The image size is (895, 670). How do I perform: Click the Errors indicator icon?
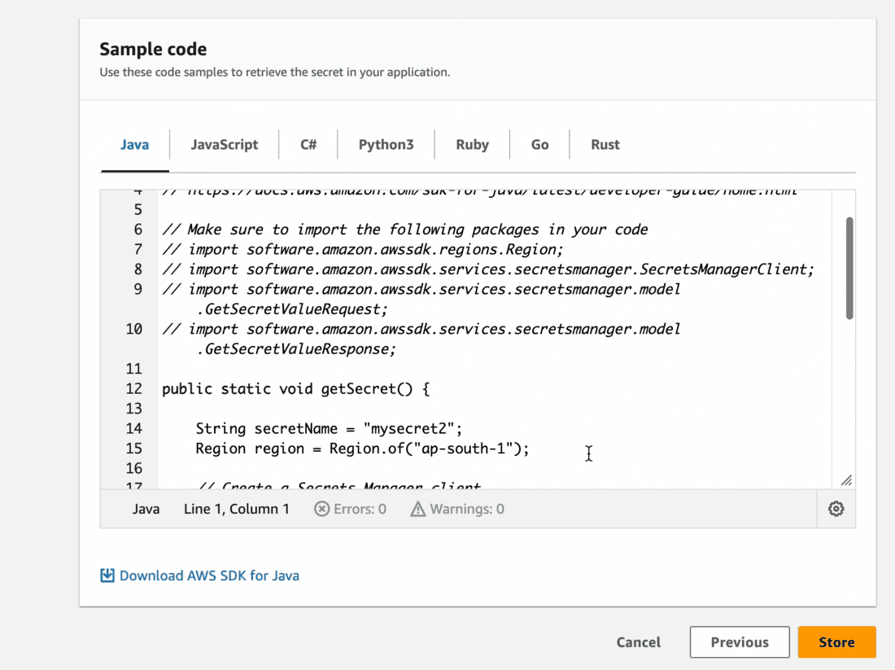point(322,509)
